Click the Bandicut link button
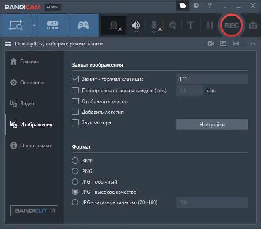Image resolution: width=261 pixels, height=229 pixels. [34, 211]
